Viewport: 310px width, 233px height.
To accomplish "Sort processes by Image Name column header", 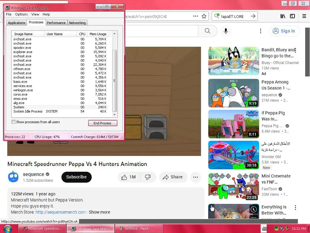I will (28, 34).
